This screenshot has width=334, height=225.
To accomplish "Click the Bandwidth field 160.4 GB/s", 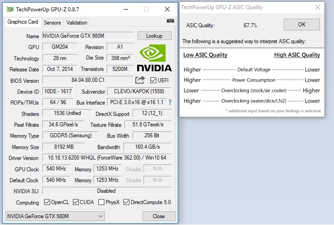I will tap(147, 147).
